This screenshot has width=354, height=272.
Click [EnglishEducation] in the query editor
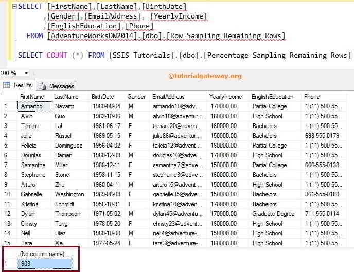click(x=84, y=26)
